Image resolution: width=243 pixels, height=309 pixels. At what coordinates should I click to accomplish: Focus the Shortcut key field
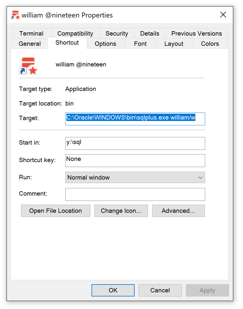[x=135, y=161]
